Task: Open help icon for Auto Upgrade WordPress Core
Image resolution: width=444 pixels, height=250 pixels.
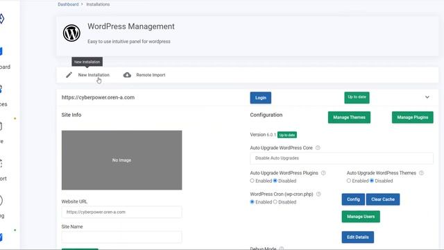Action: [318, 148]
